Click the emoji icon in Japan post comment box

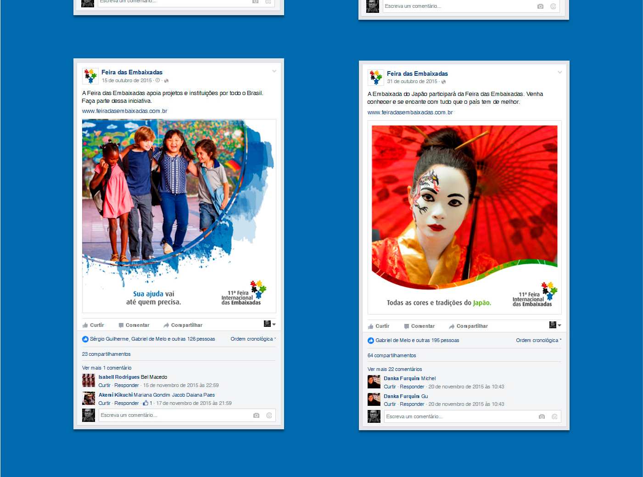[x=554, y=417]
